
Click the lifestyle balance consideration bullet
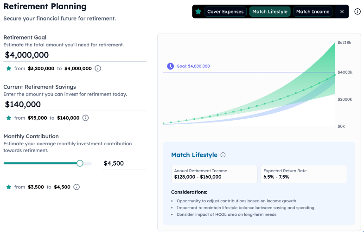[245, 208]
